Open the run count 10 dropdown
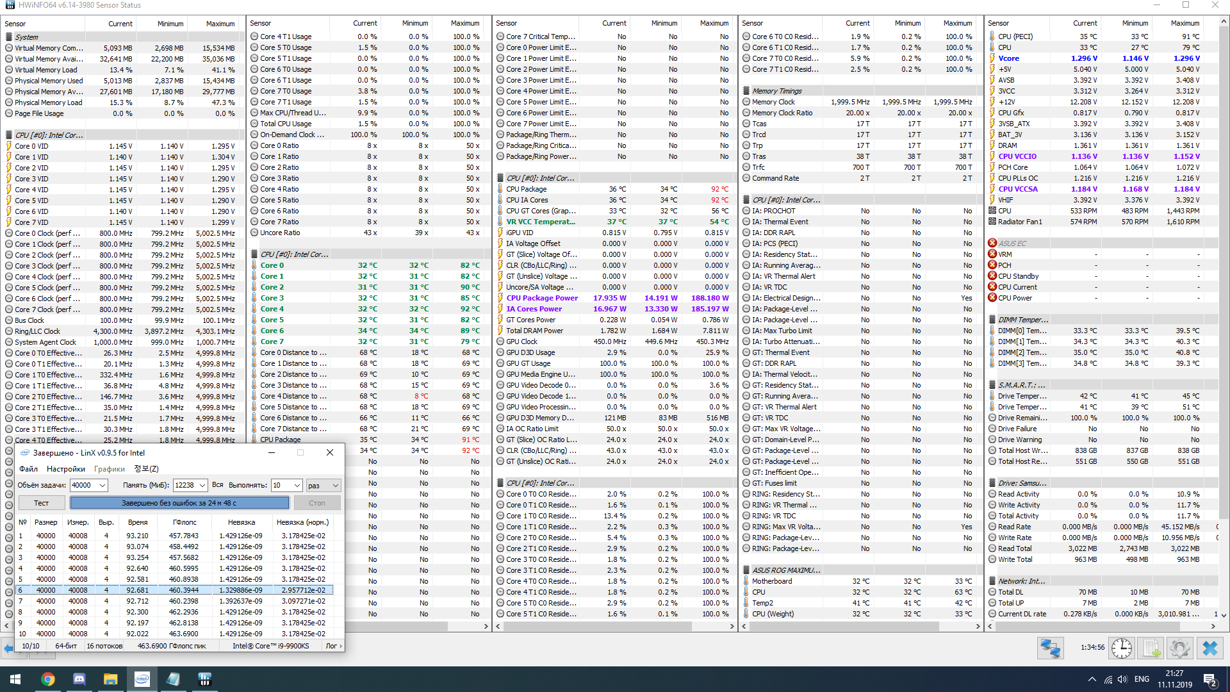This screenshot has width=1230, height=692. point(297,485)
